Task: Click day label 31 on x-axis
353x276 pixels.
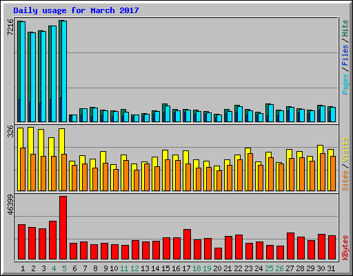Action: pos(331,268)
